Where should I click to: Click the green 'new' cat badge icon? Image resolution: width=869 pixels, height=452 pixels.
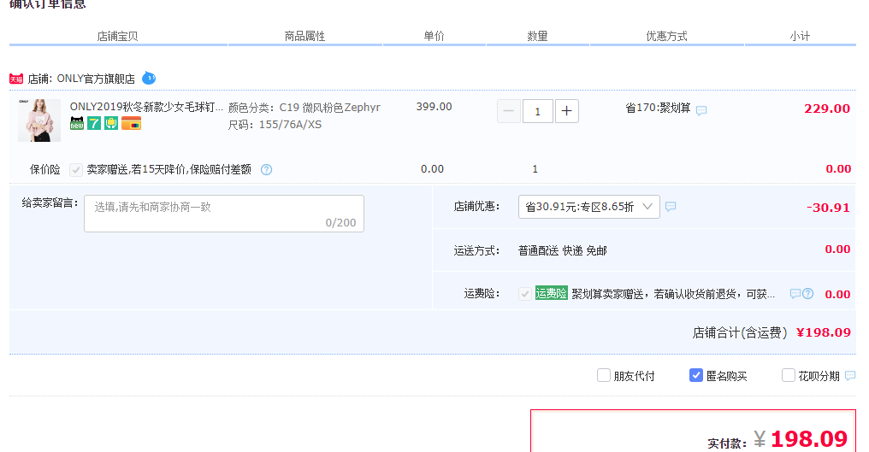pyautogui.click(x=77, y=124)
